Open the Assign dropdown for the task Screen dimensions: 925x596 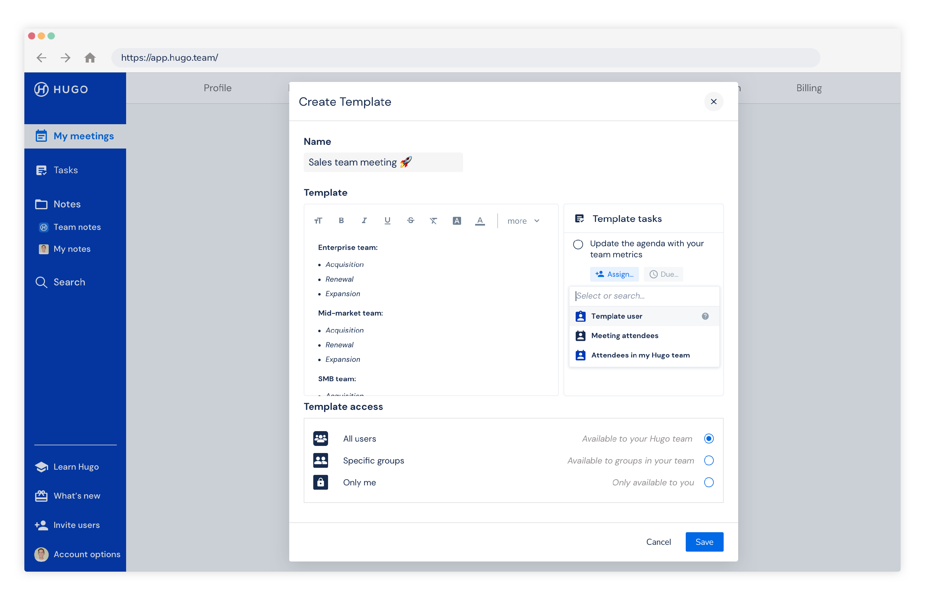(x=614, y=274)
